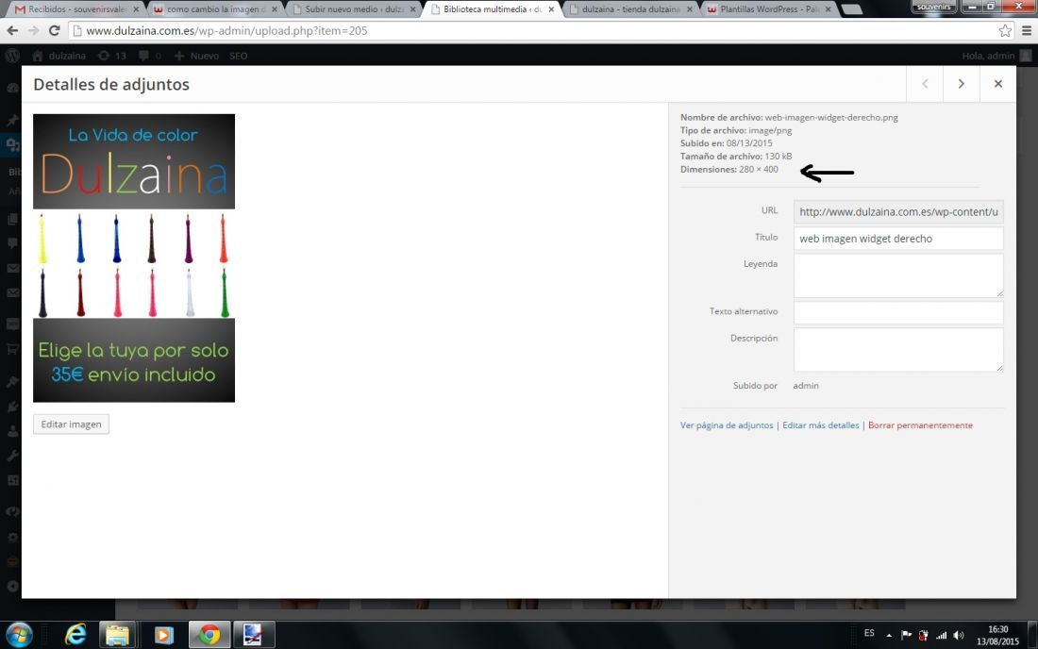Switch to the 'Subir nuevo medio' tab

[x=354, y=9]
